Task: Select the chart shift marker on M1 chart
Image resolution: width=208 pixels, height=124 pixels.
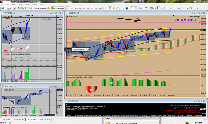Action: [173, 16]
